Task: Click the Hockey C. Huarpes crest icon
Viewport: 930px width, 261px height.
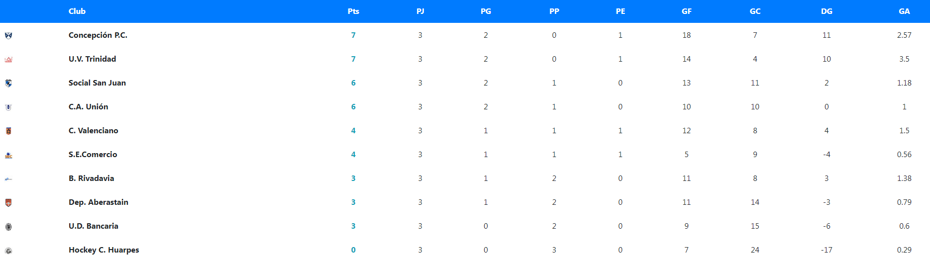Action: tap(8, 251)
